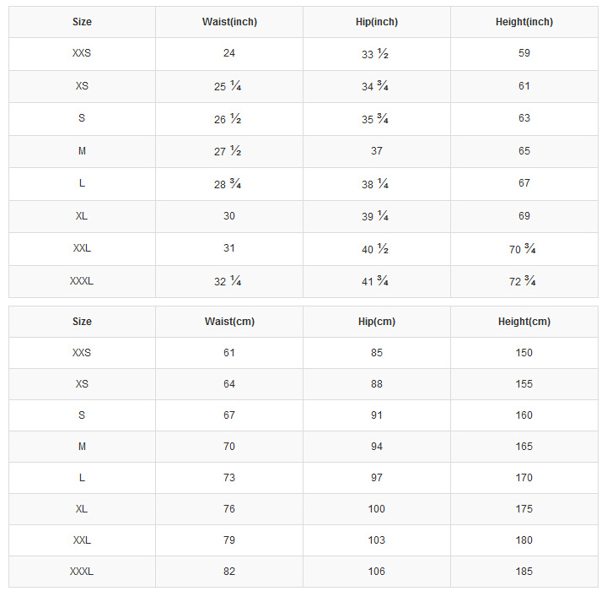Select the height value 150 cm cell
The width and height of the screenshot is (607, 591).
pyautogui.click(x=524, y=353)
